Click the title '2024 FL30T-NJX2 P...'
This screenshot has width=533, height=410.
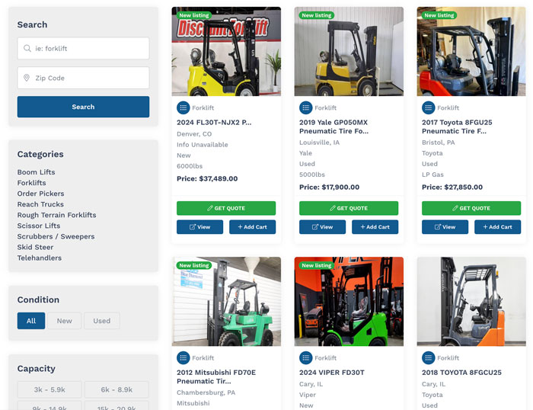point(214,123)
